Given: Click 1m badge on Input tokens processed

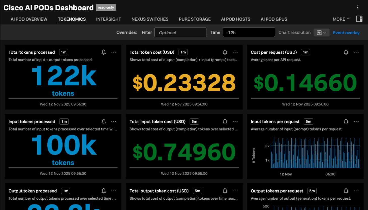Looking at the screenshot, I should tap(64, 122).
